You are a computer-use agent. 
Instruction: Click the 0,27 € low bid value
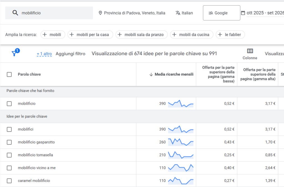click(x=229, y=181)
